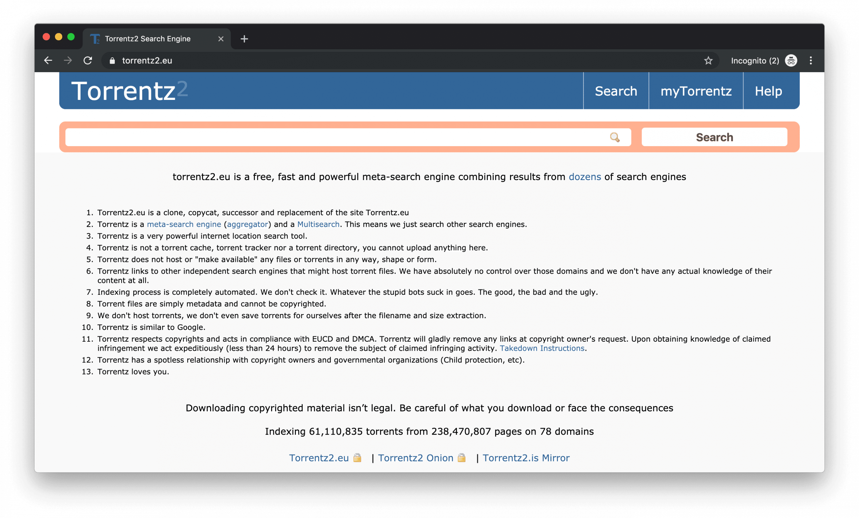Screen dimensions: 859x518
Task: Open the myTorrentz header item
Action: pyautogui.click(x=696, y=91)
